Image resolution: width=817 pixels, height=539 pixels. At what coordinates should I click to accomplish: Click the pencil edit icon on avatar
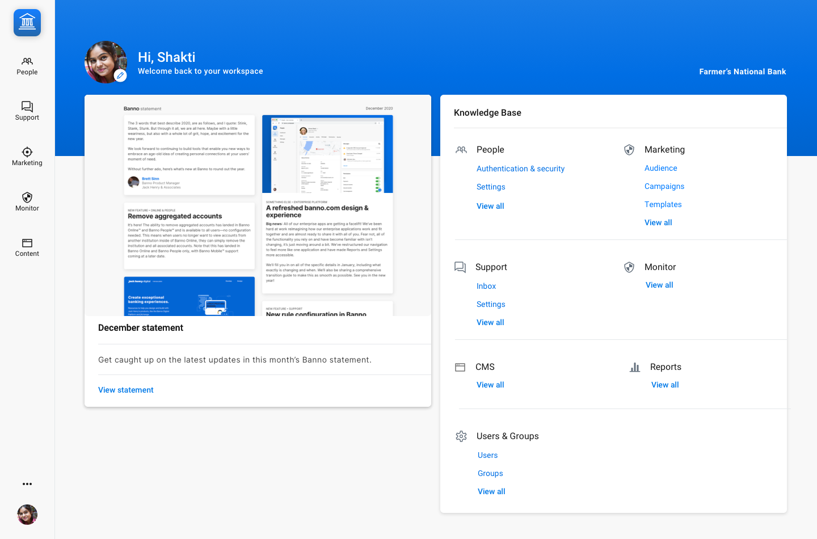[x=120, y=75]
